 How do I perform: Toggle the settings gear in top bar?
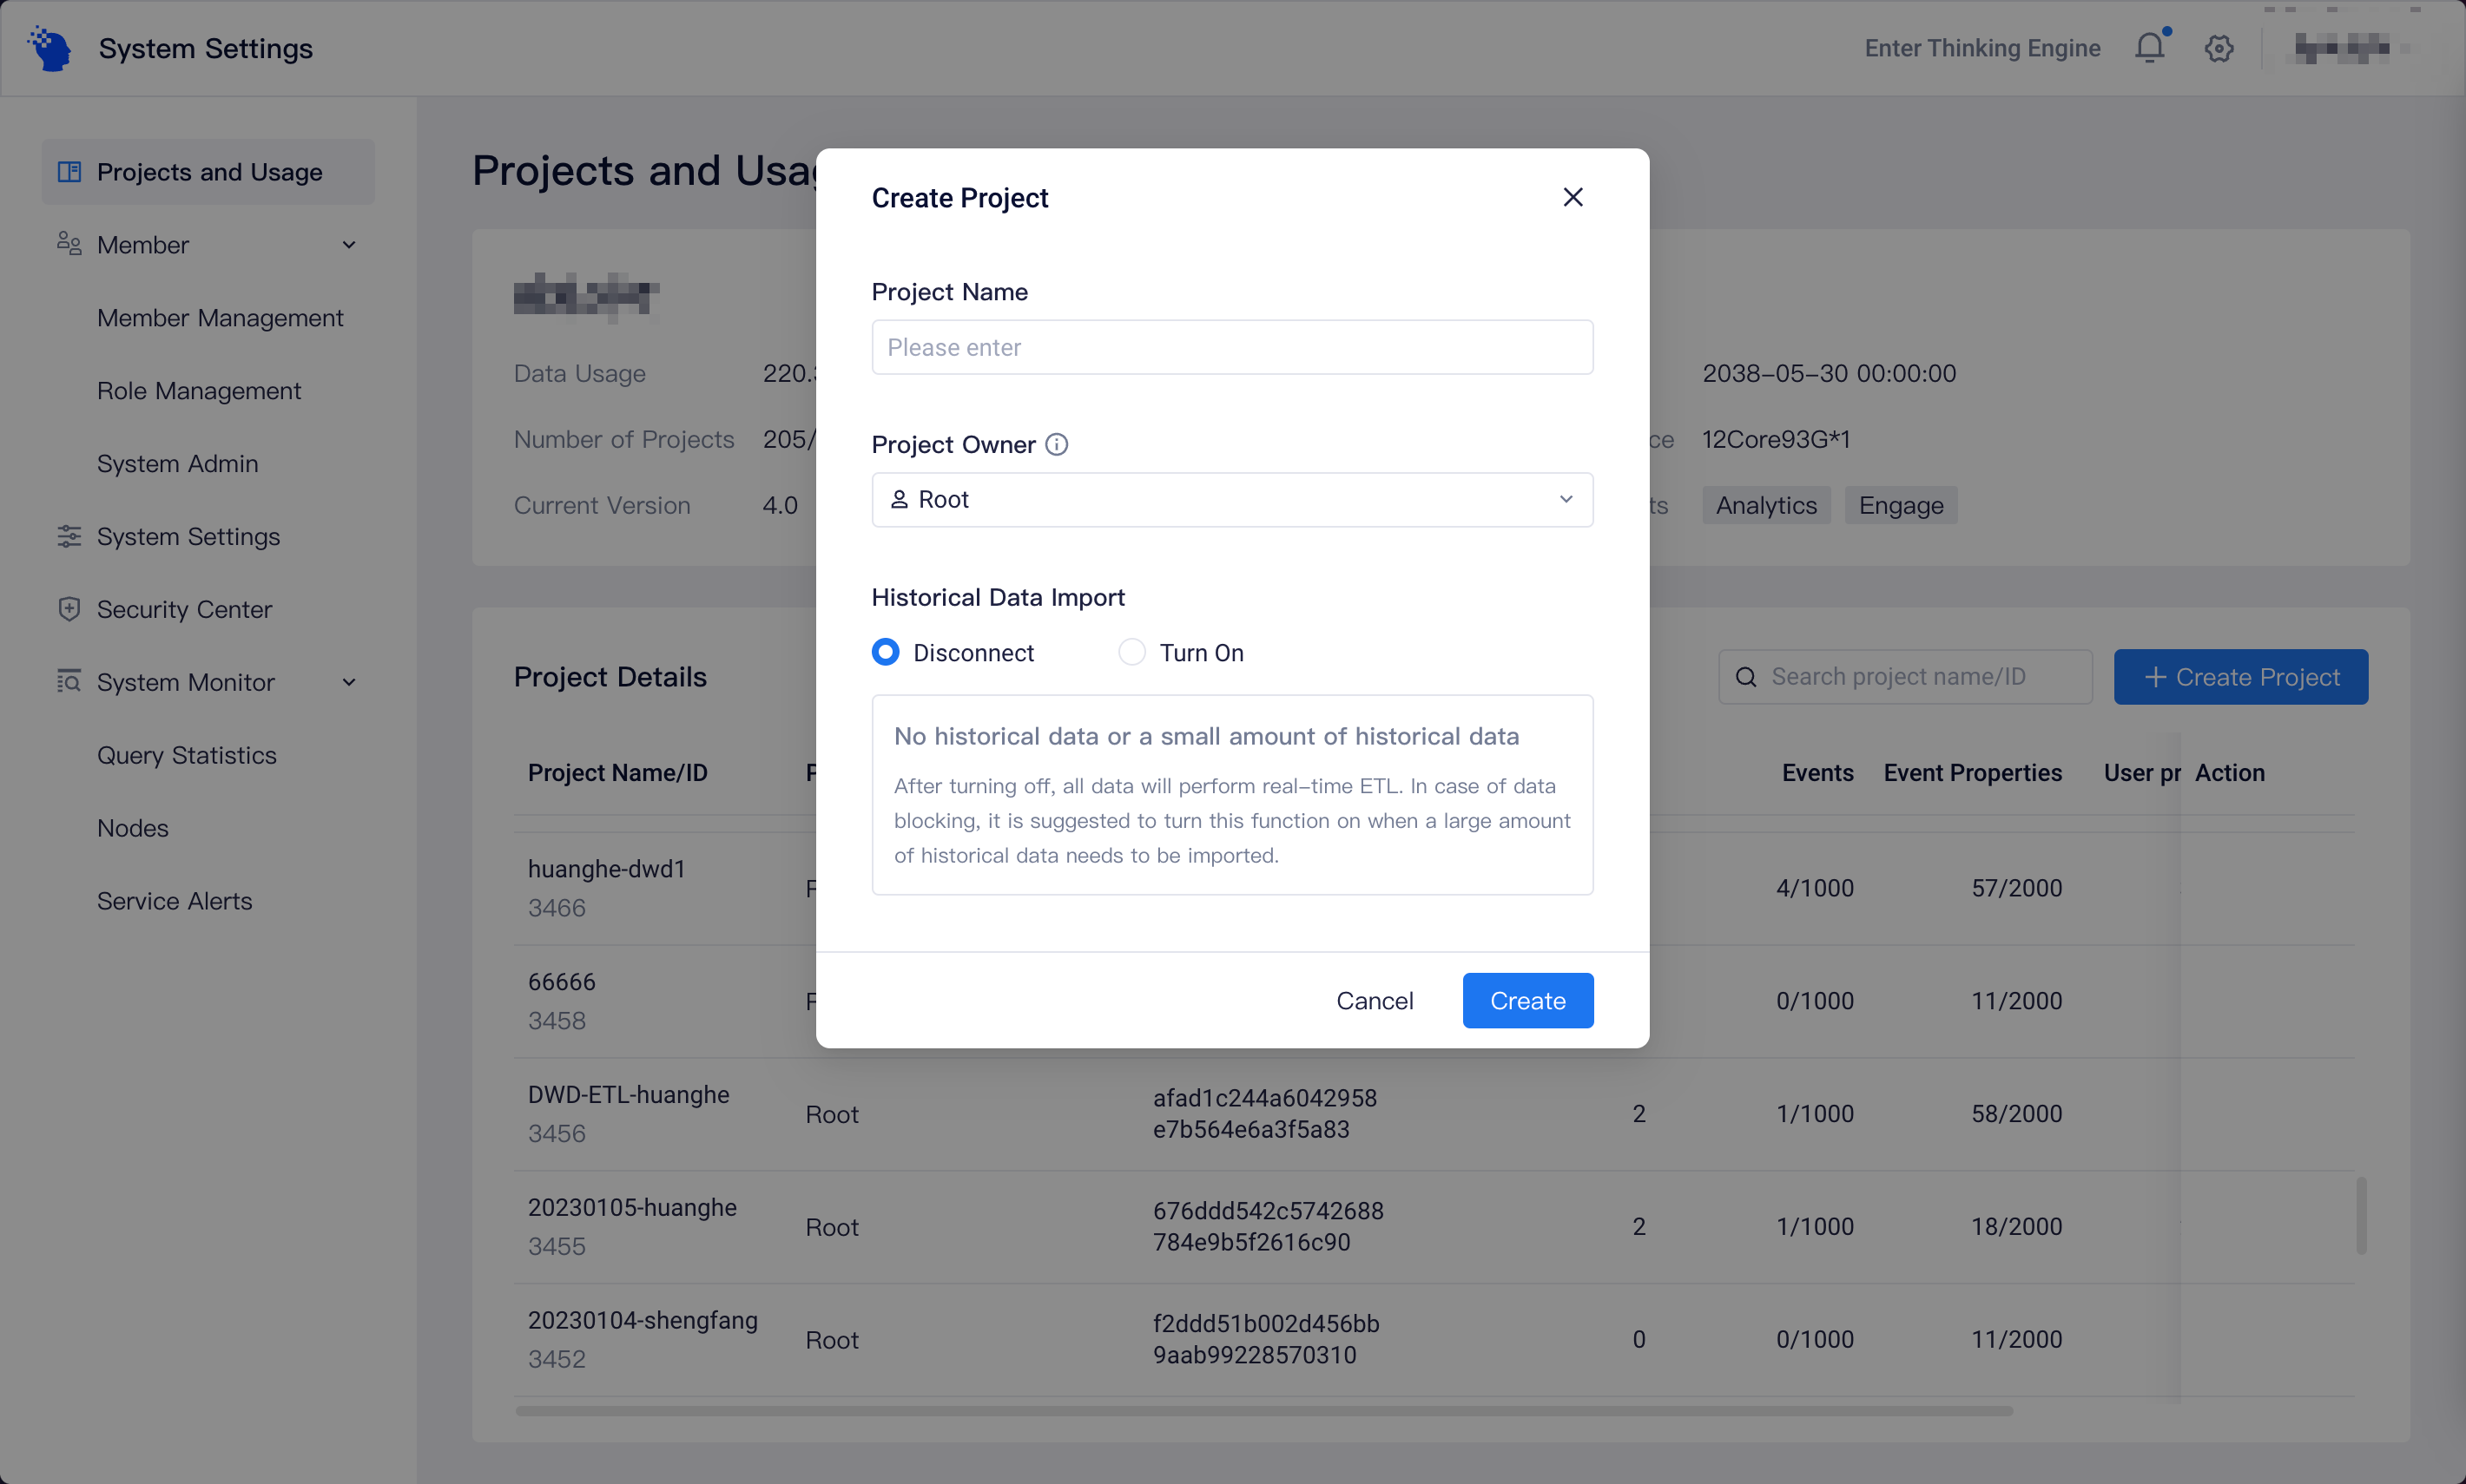coord(2218,47)
